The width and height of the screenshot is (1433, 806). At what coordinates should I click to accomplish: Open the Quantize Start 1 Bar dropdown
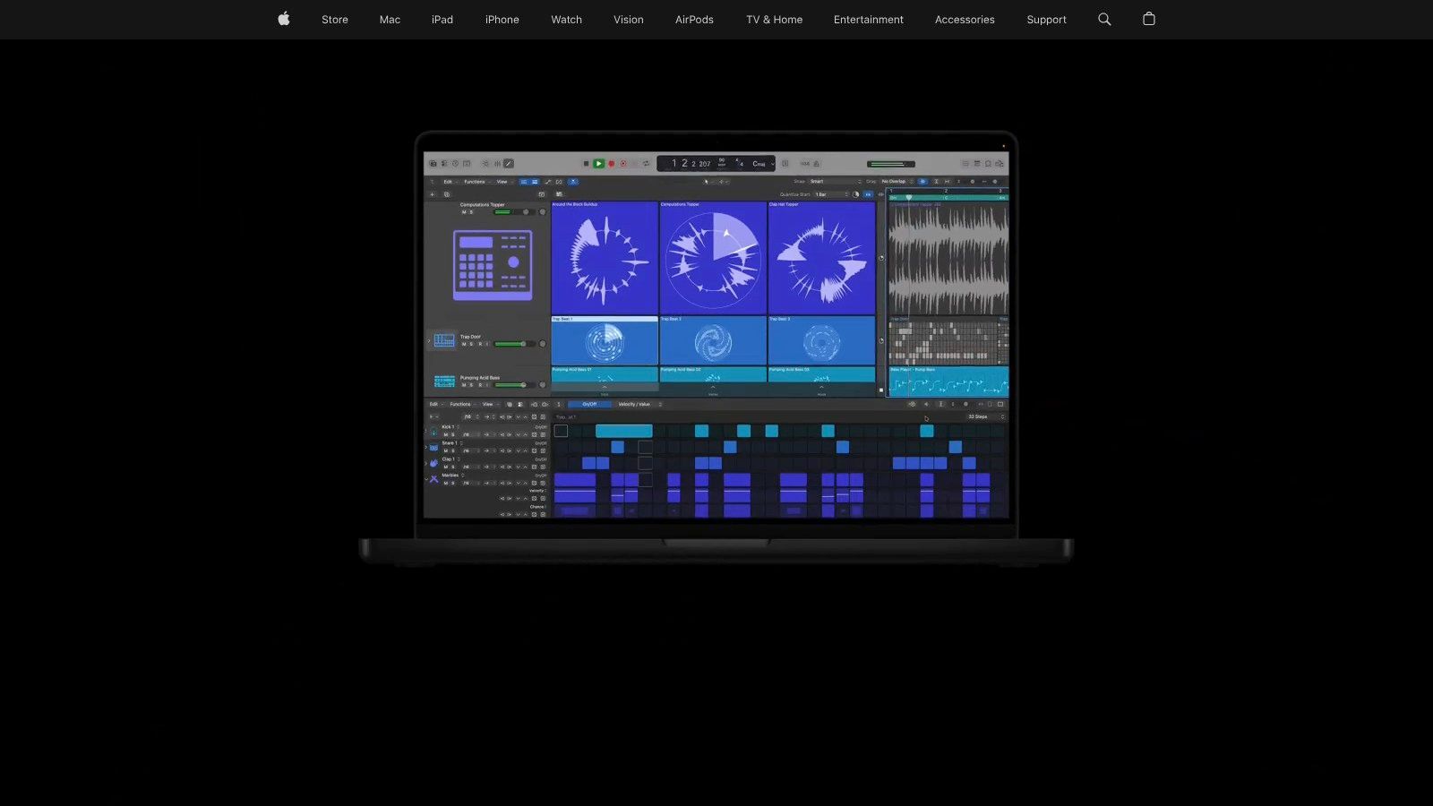pyautogui.click(x=821, y=194)
